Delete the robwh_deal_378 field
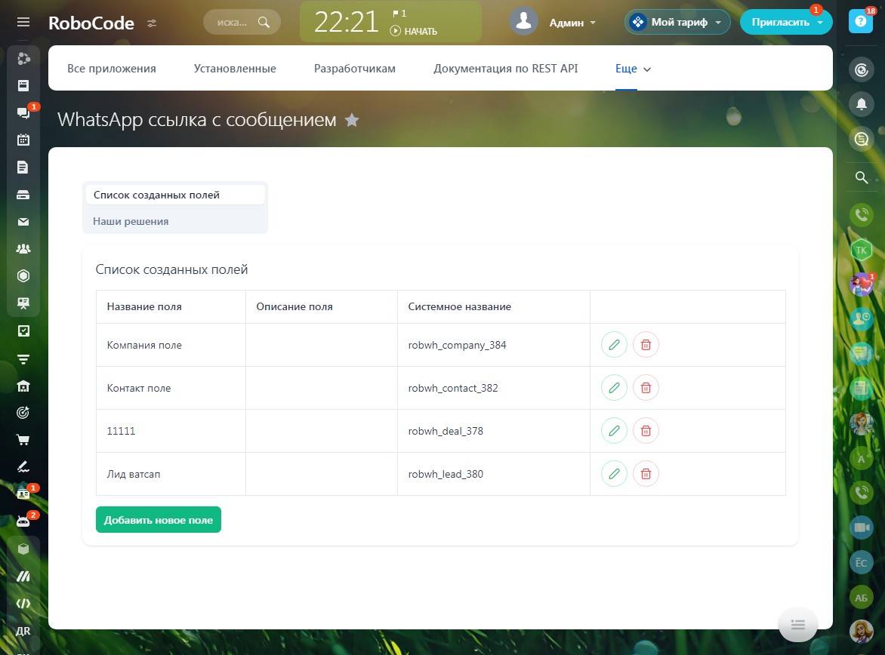 [646, 431]
